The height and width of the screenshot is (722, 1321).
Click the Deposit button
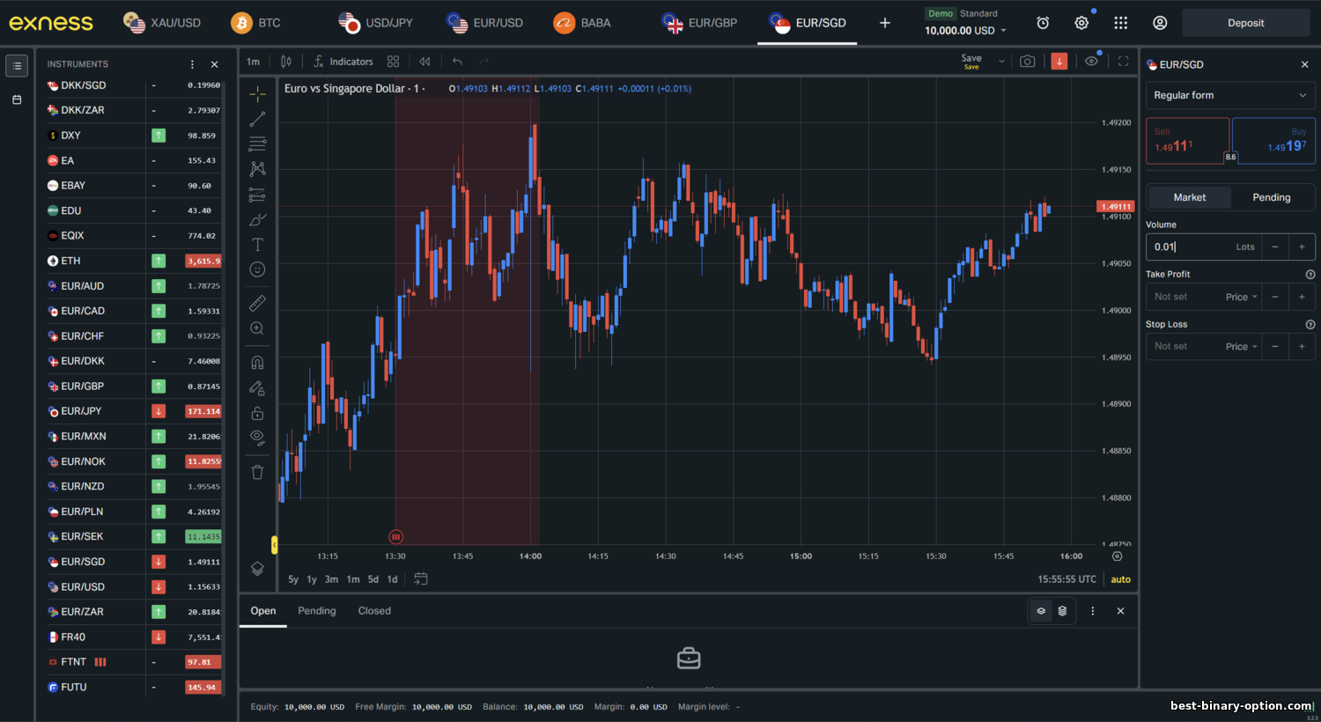click(1245, 23)
